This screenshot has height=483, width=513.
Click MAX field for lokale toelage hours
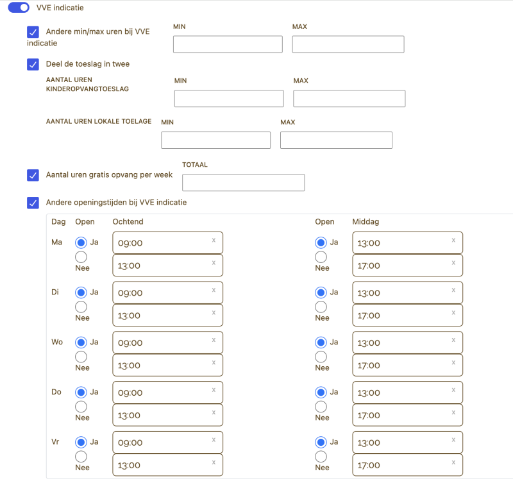(x=336, y=140)
